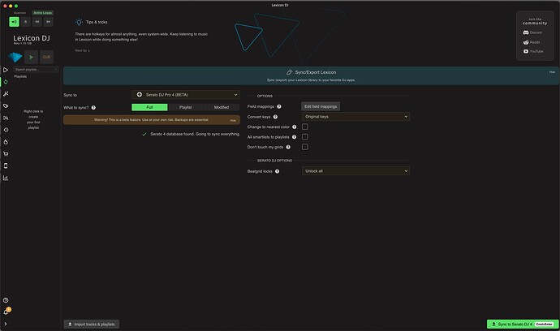Click the fast-forward double-arrow button
560x331 pixels.
(48, 22)
